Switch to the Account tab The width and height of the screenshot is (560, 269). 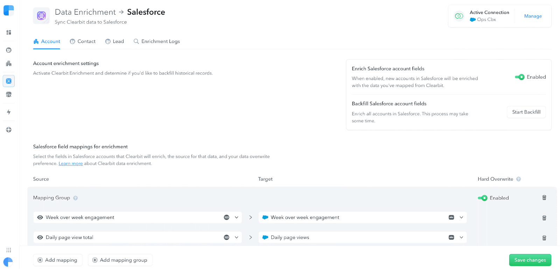[x=47, y=41]
